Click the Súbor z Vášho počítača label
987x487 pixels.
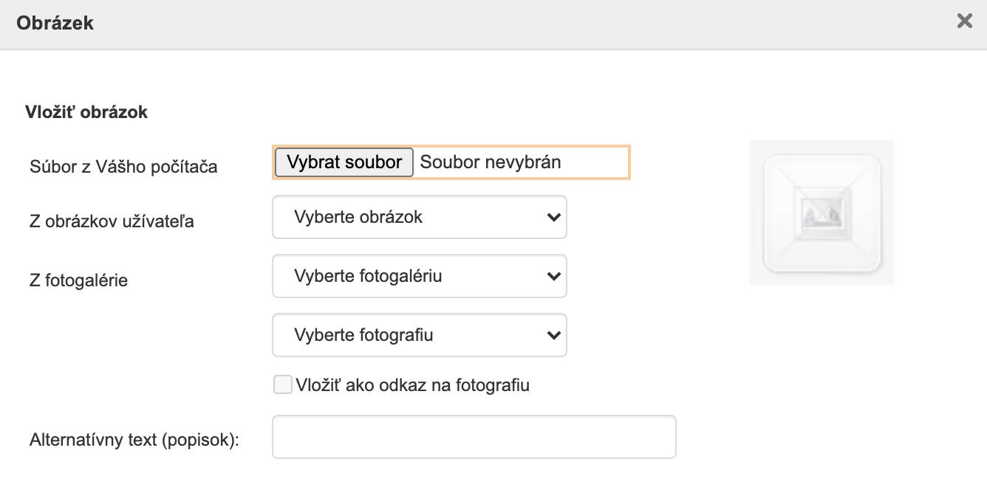coord(123,167)
